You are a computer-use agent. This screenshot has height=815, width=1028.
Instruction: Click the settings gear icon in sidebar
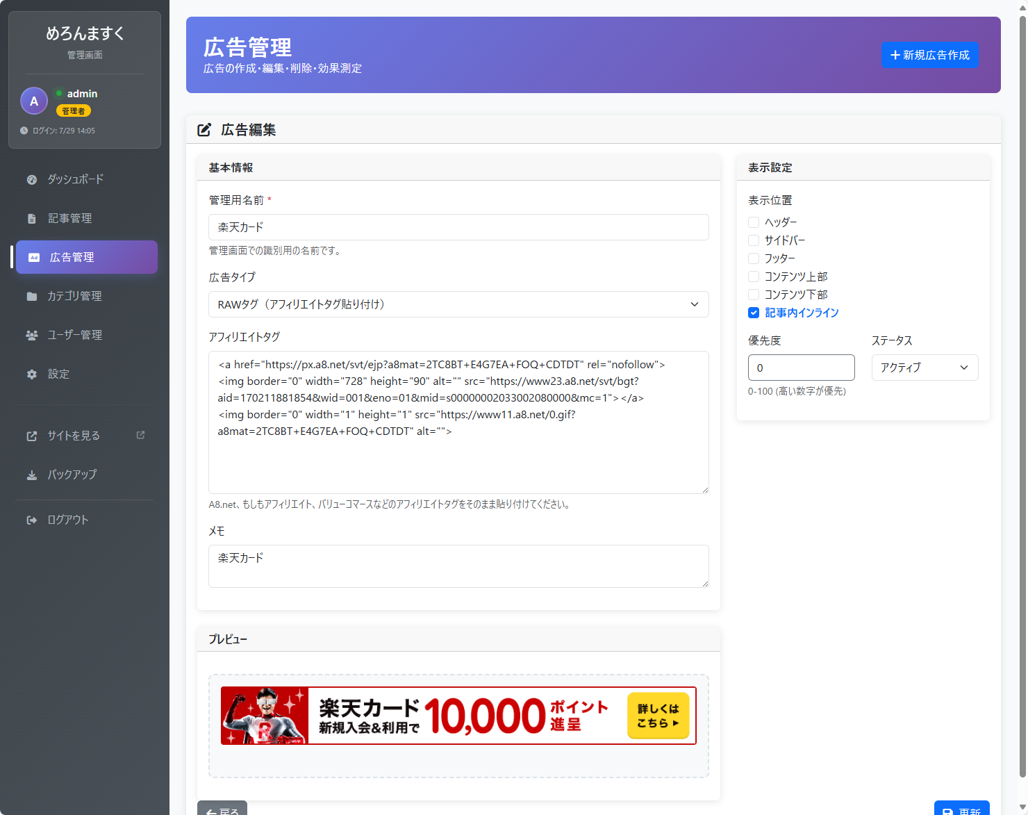[32, 374]
